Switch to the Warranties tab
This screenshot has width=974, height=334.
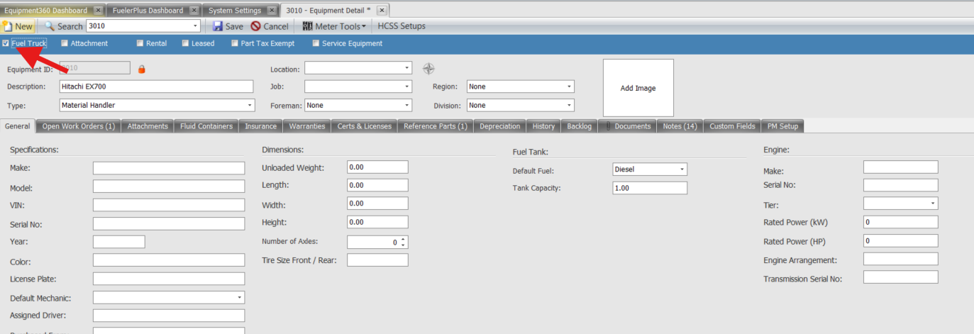[307, 126]
